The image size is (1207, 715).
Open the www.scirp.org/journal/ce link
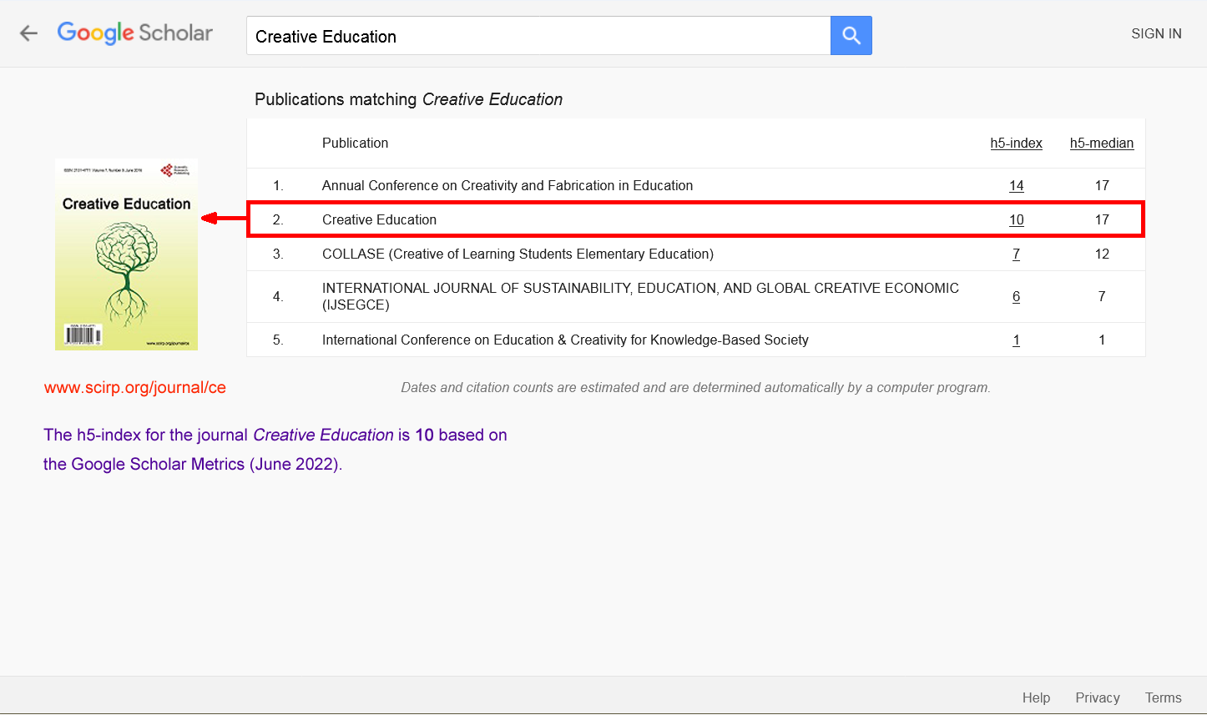(x=135, y=387)
